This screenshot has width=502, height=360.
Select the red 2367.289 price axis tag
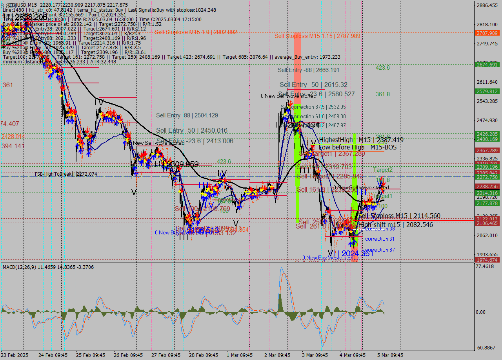point(487,150)
